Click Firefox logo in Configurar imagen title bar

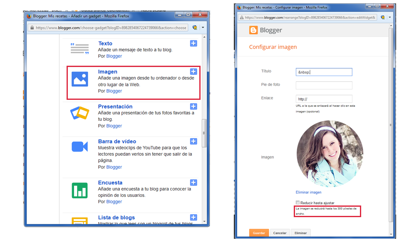[239, 7]
